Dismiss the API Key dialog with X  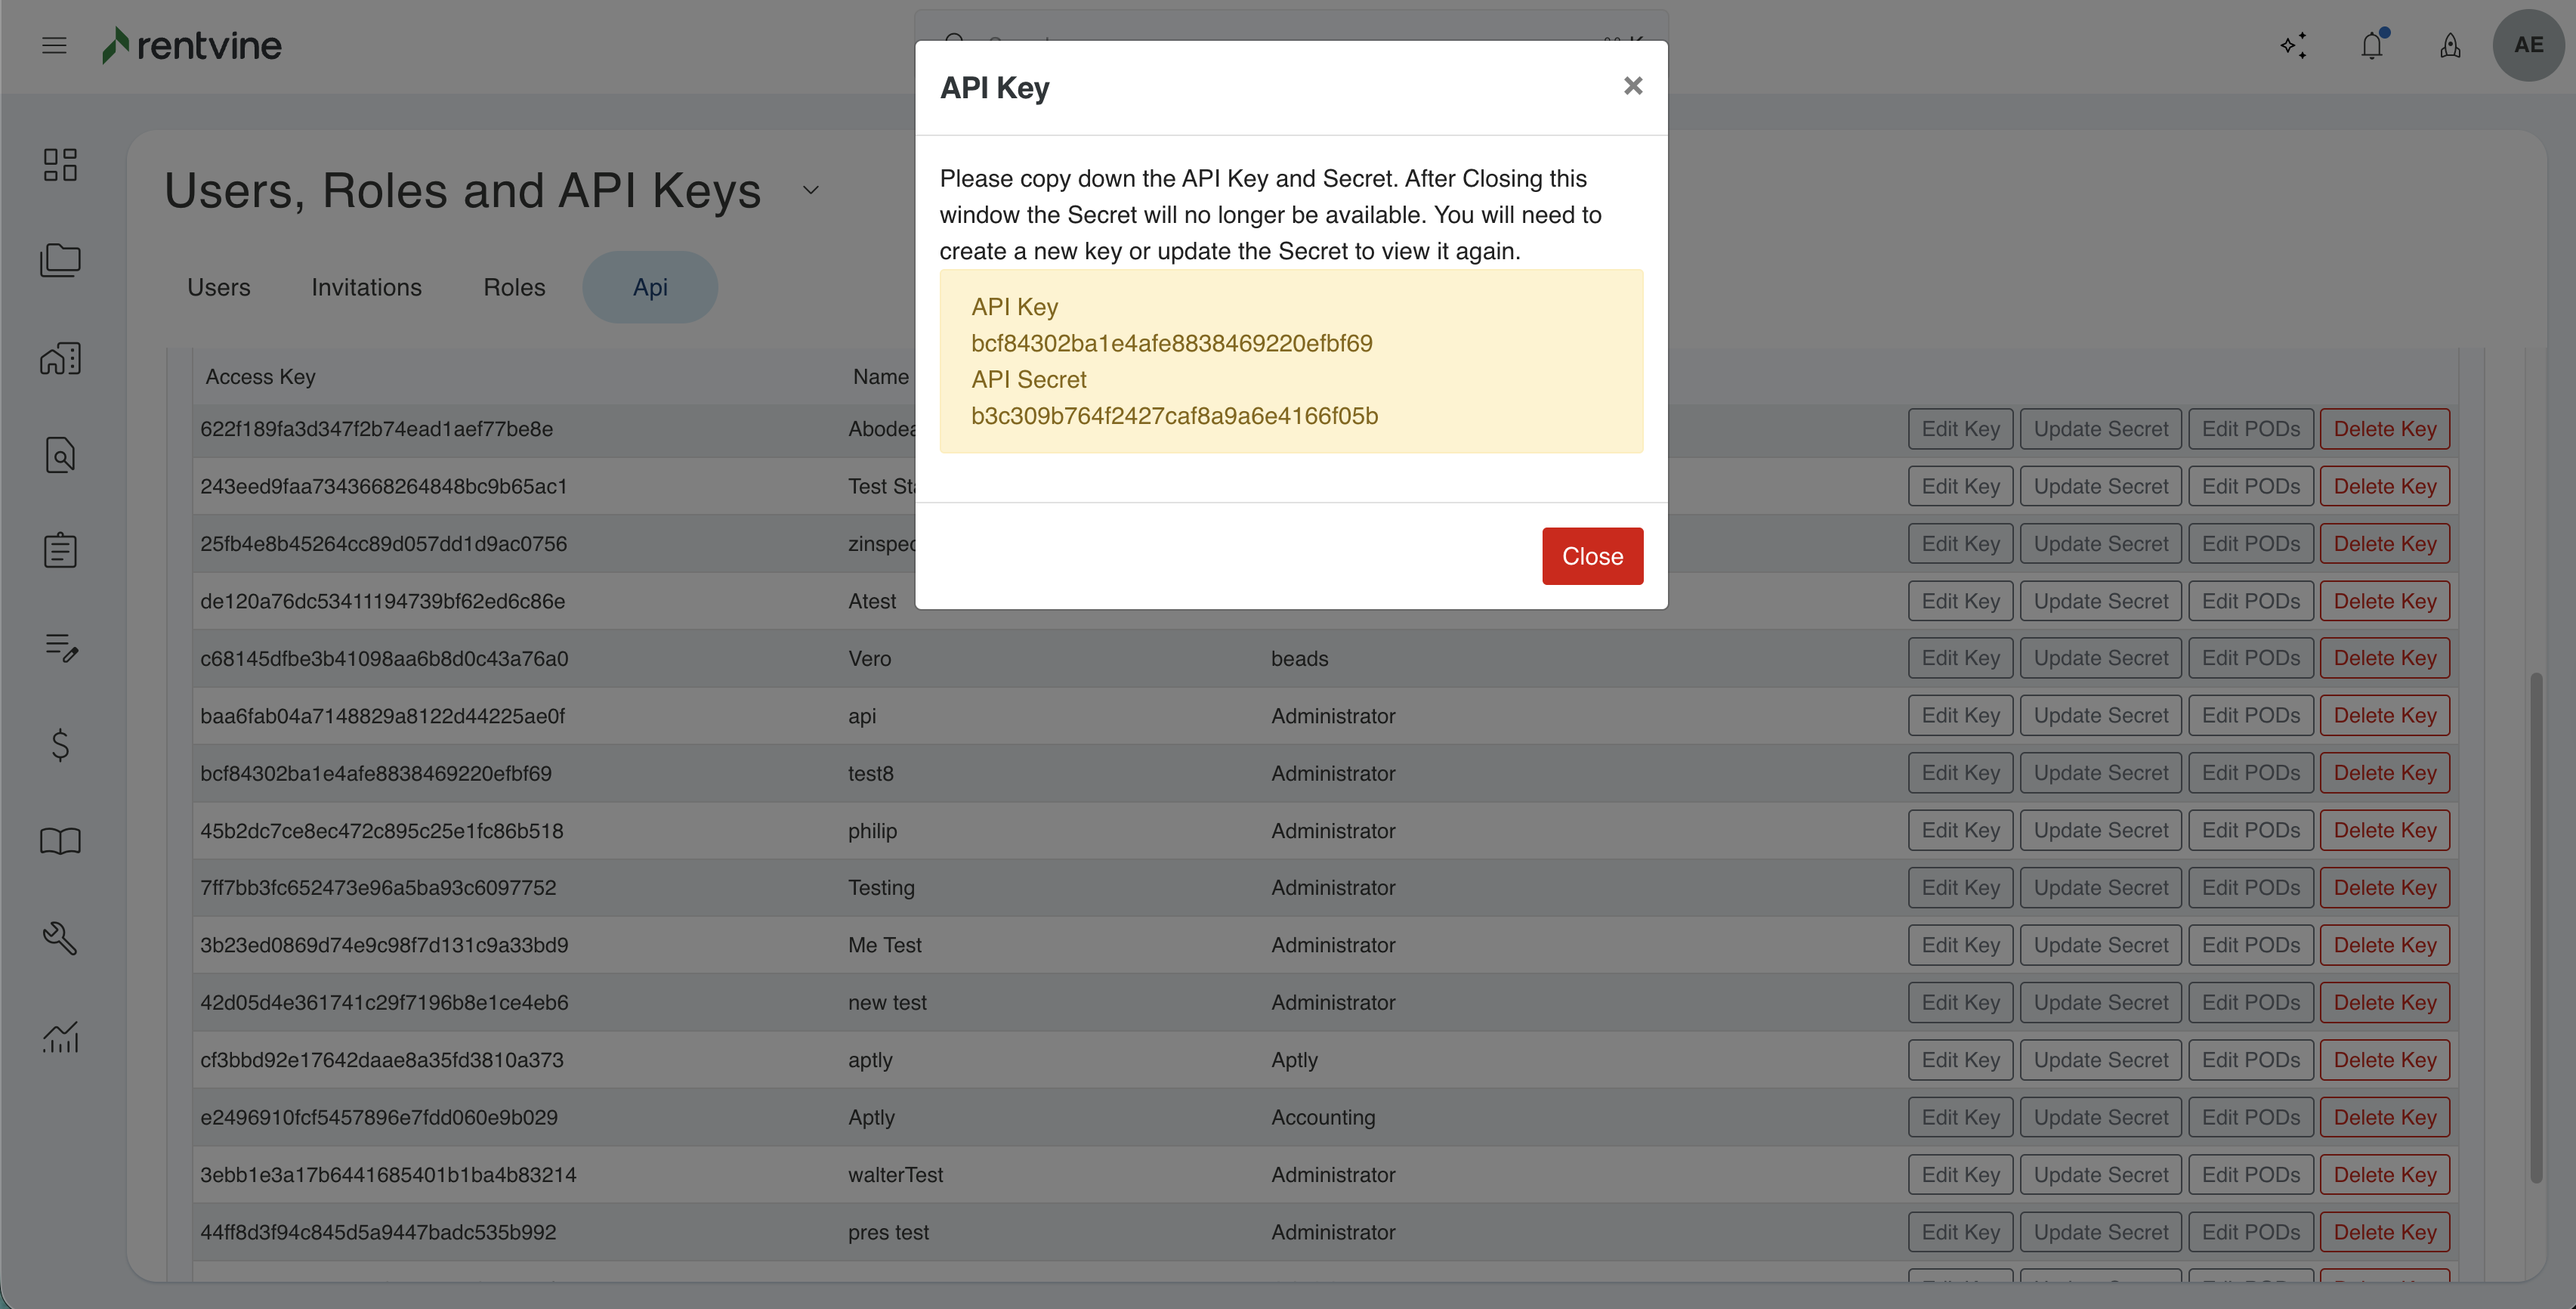pyautogui.click(x=1633, y=86)
